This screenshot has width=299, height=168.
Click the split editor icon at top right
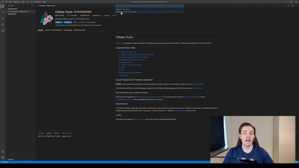pyautogui.click(x=292, y=6)
